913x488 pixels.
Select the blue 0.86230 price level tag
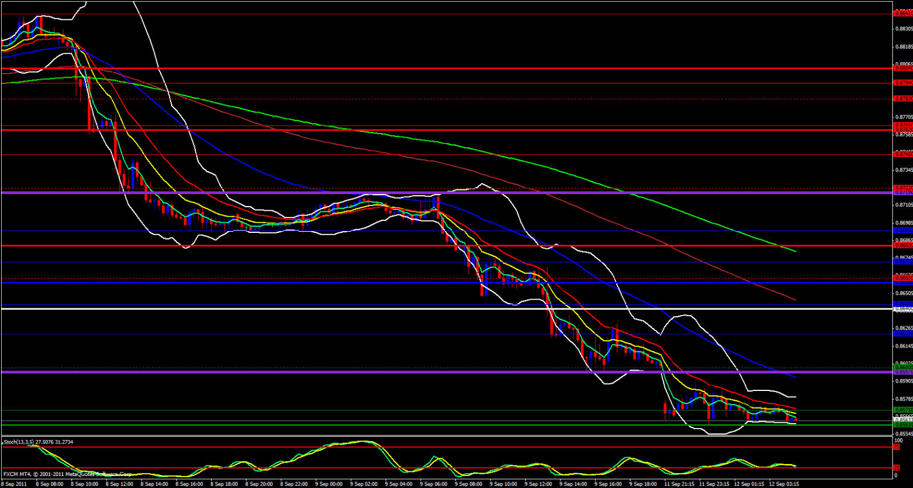903,334
